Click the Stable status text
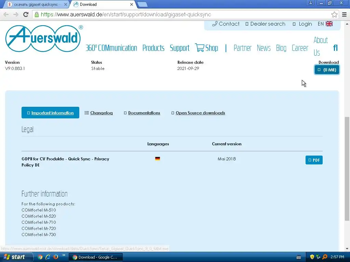Image resolution: width=350 pixels, height=262 pixels. (x=97, y=68)
